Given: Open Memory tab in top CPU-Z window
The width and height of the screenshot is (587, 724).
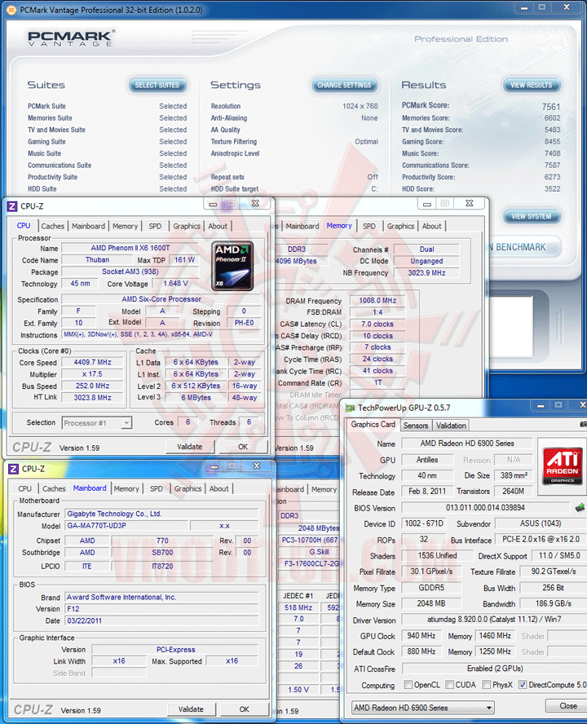Looking at the screenshot, I should coord(126,227).
